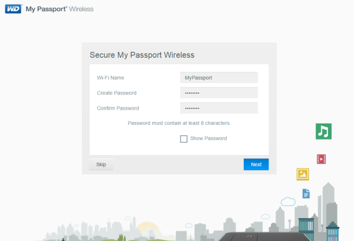Click the WD logo
The height and width of the screenshot is (241, 354).
tap(13, 9)
